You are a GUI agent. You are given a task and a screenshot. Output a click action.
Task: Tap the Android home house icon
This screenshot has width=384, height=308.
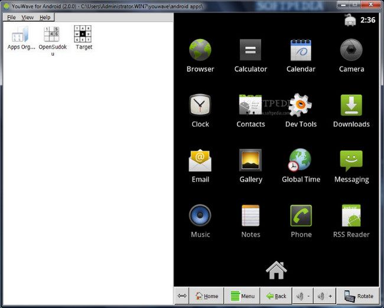pyautogui.click(x=276, y=270)
